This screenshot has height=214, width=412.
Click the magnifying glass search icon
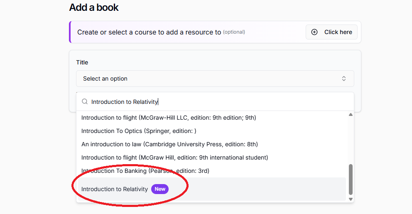pyautogui.click(x=85, y=102)
